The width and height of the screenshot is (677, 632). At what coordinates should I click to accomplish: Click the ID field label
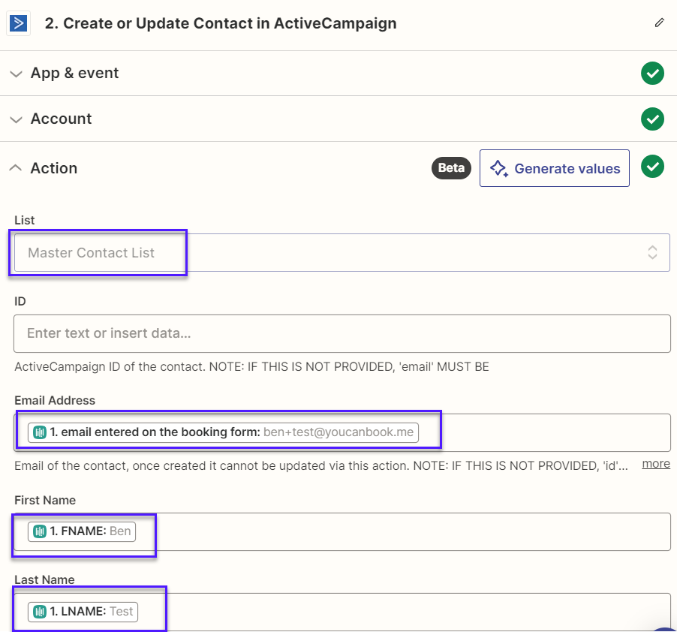[x=20, y=301]
